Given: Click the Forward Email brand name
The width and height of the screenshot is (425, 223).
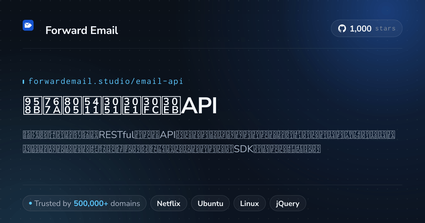Looking at the screenshot, I should 82,30.
